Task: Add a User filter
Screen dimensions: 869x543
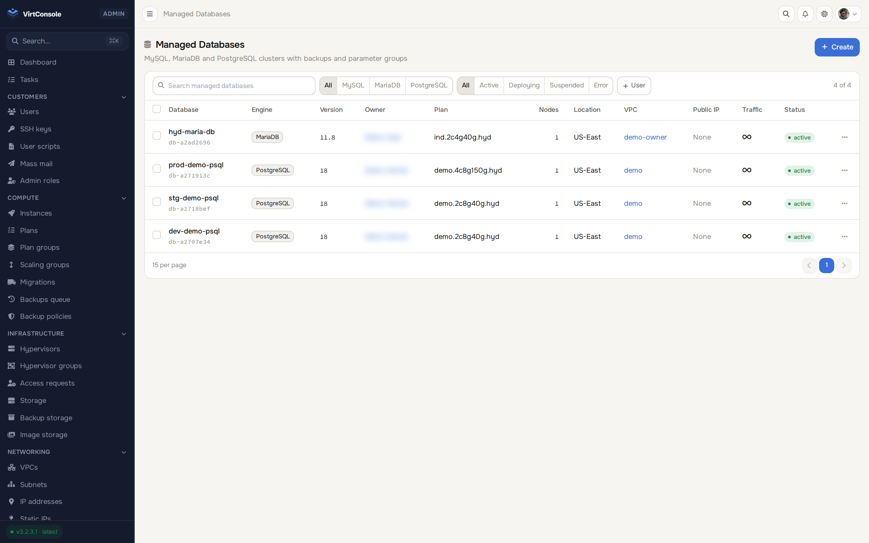Action: [634, 86]
